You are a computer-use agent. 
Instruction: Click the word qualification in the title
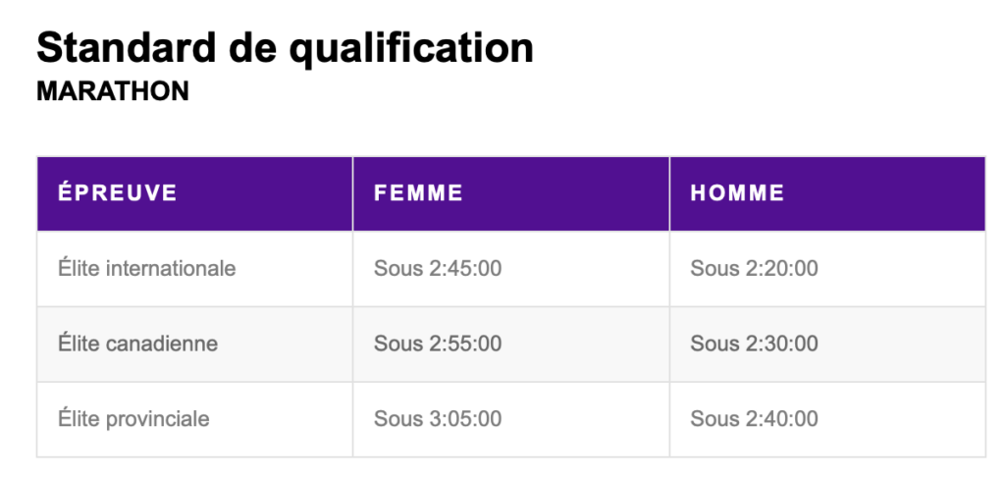[411, 49]
